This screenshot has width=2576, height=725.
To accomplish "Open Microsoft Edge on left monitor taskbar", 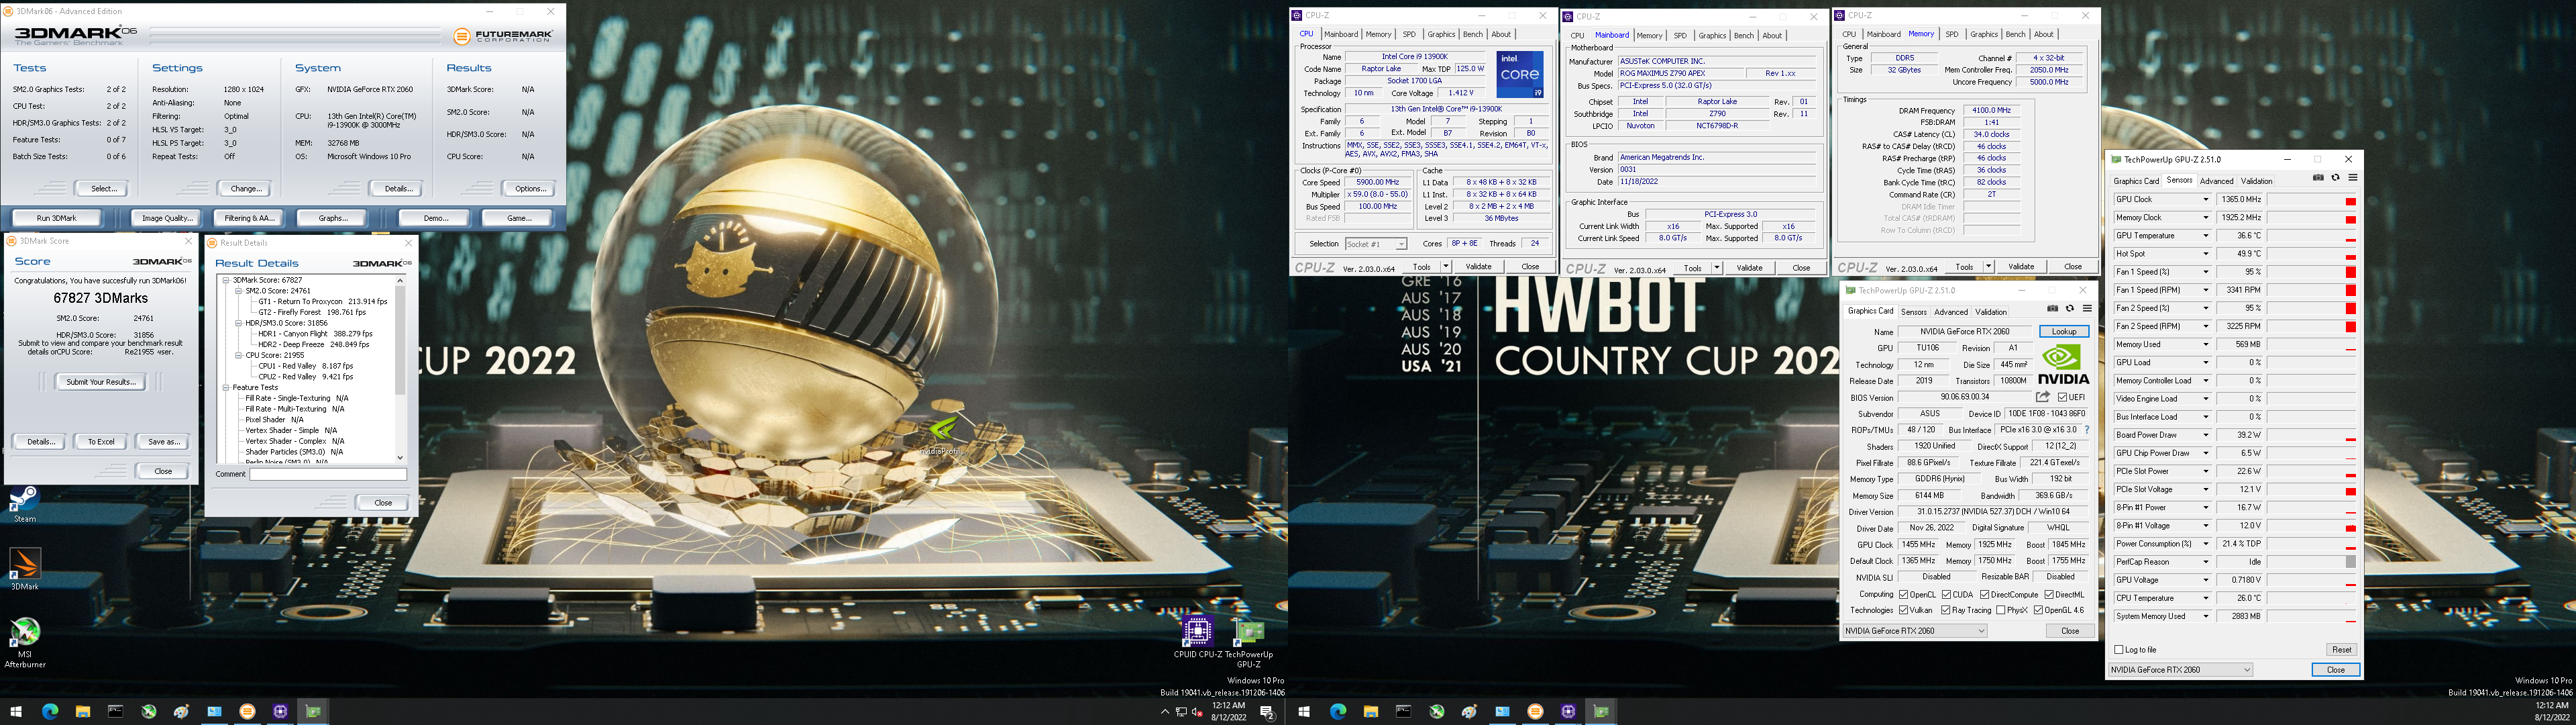I will pyautogui.click(x=50, y=712).
